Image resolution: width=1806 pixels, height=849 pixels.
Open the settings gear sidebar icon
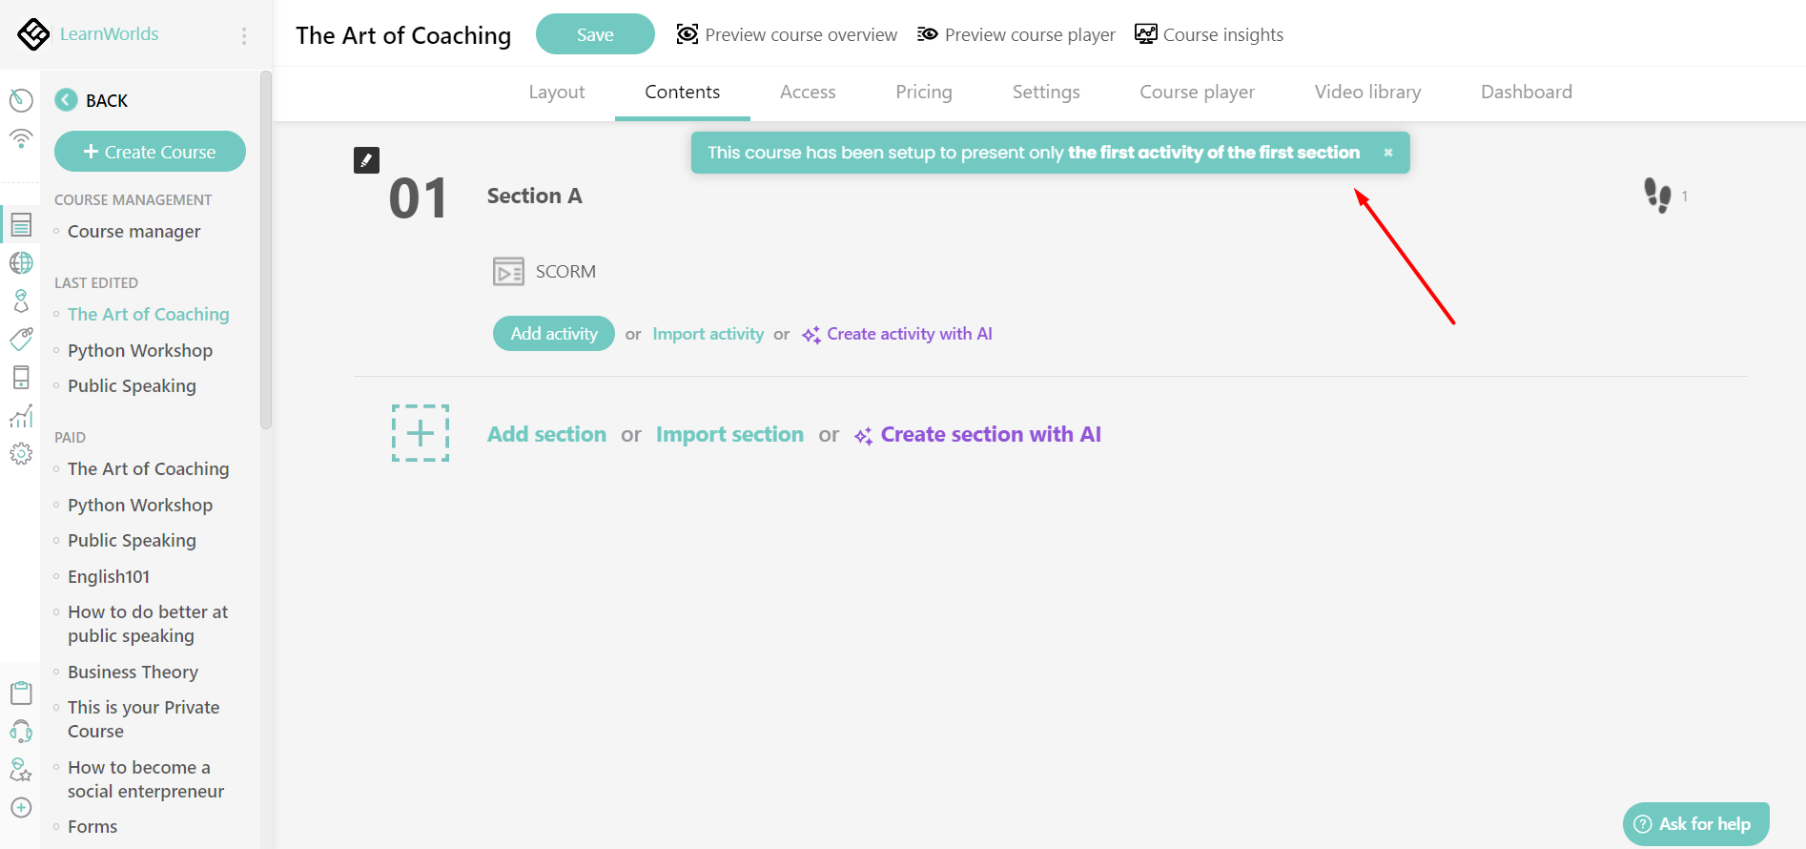pyautogui.click(x=21, y=454)
